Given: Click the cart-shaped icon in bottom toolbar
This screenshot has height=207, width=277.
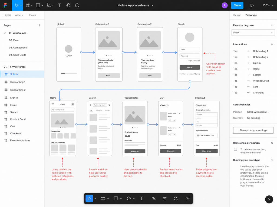Looking at the screenshot, I should point(165,199).
